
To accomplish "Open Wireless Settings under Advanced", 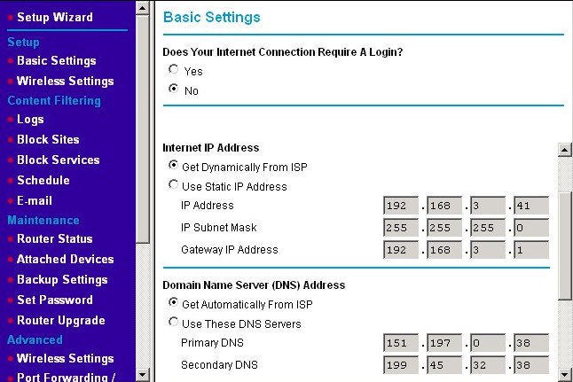I will [x=66, y=359].
